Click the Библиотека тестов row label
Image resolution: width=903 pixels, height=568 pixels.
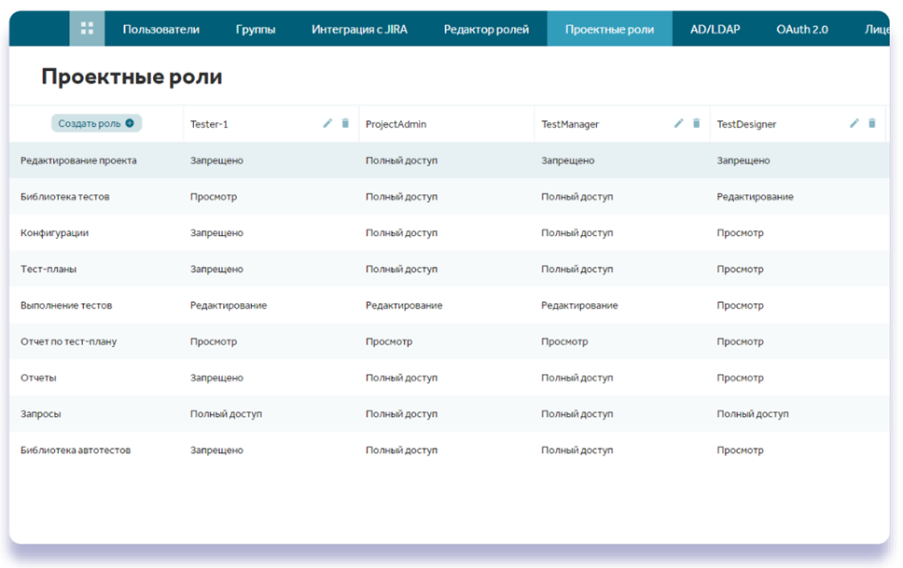click(x=65, y=197)
